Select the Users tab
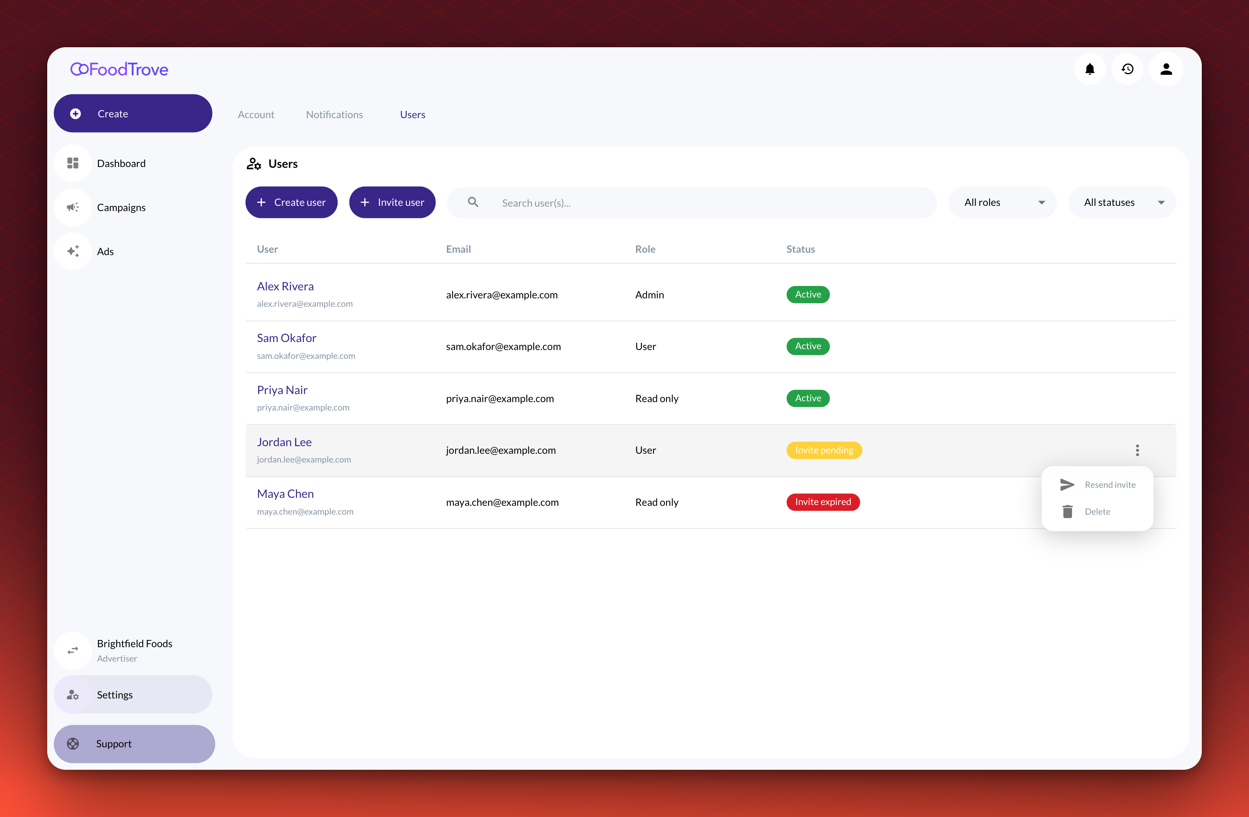Screen dimensions: 1249x817 [x=412, y=115]
